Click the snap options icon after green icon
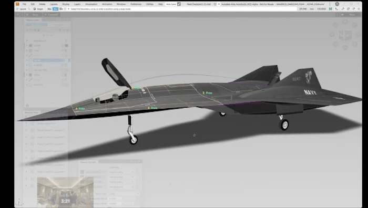 (x=336, y=9)
